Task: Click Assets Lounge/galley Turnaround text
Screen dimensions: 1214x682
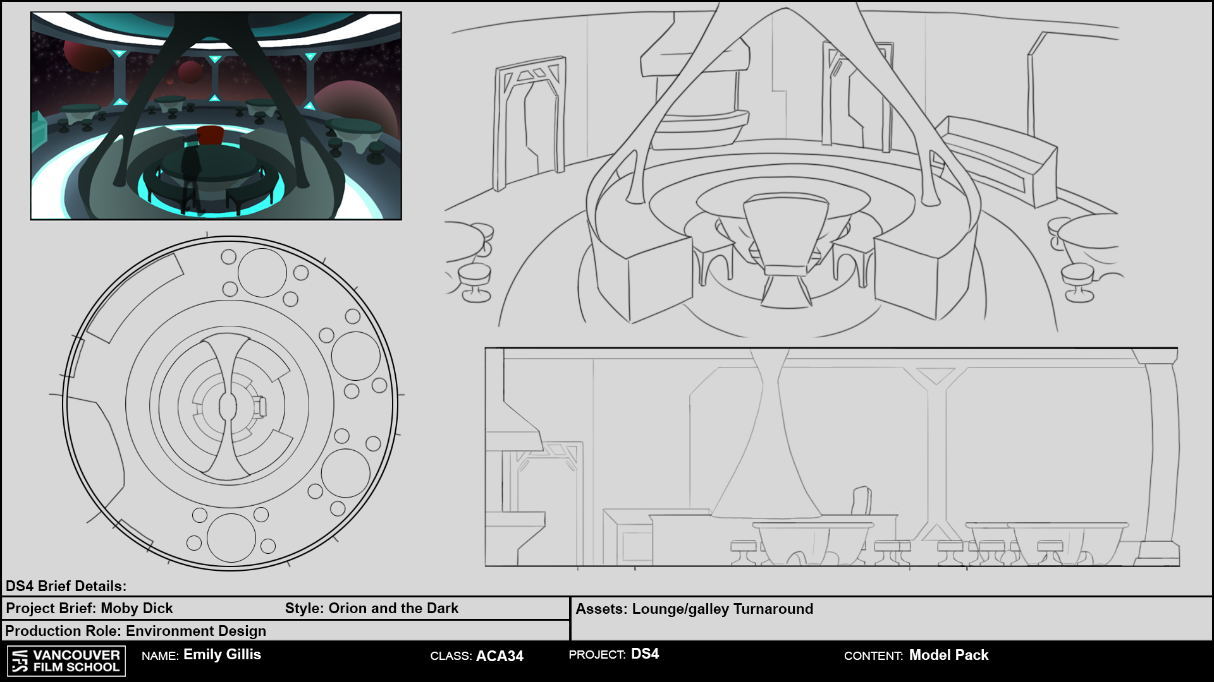Action: coord(694,609)
